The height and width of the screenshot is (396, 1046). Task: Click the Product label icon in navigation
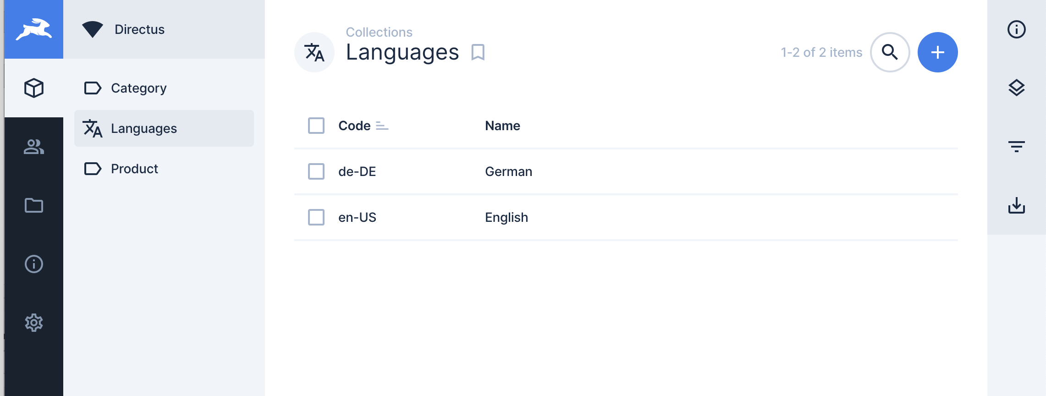[93, 169]
